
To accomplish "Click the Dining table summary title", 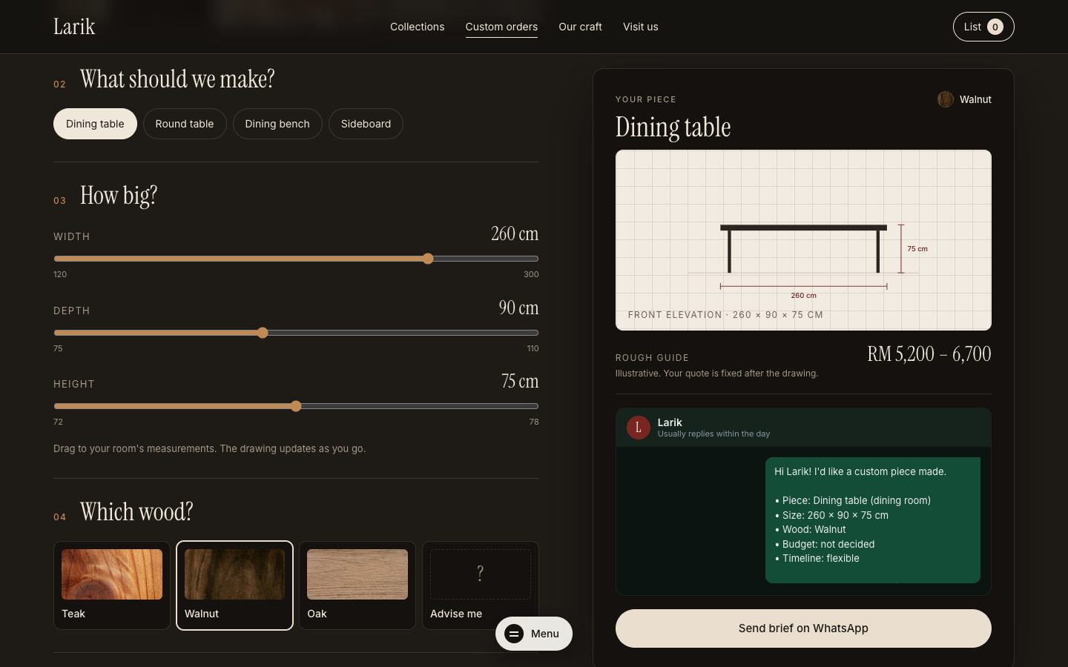I will [x=673, y=127].
